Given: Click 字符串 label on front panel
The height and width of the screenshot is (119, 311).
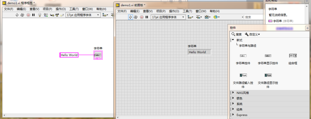Looking at the screenshot, I should (192, 46).
